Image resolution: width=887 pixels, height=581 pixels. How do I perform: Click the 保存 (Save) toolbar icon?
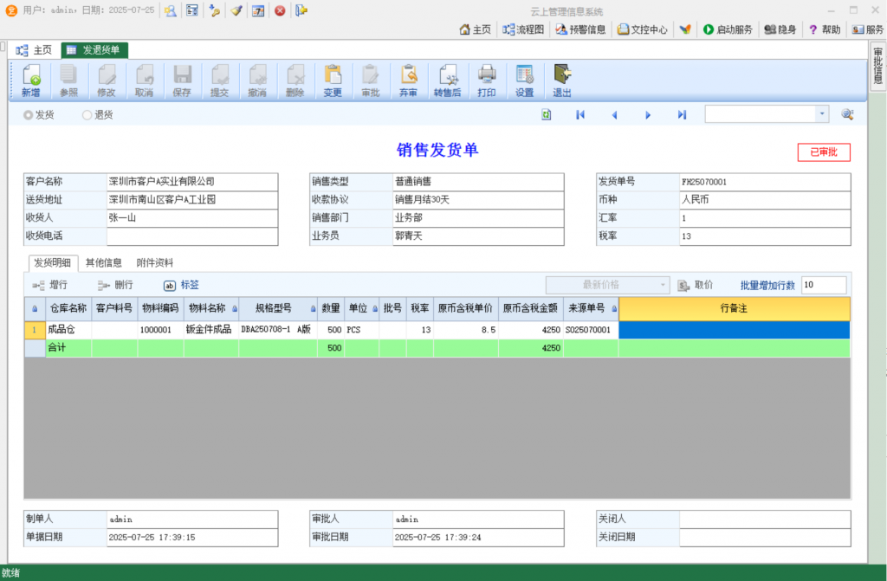[x=182, y=81]
